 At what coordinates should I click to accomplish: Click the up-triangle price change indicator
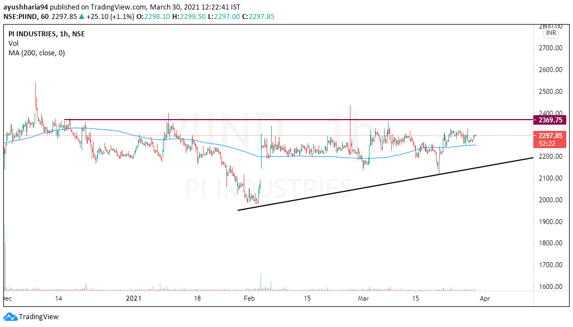tap(82, 16)
